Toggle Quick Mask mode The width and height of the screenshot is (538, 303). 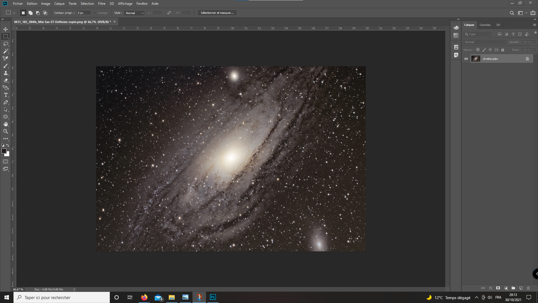point(6,162)
